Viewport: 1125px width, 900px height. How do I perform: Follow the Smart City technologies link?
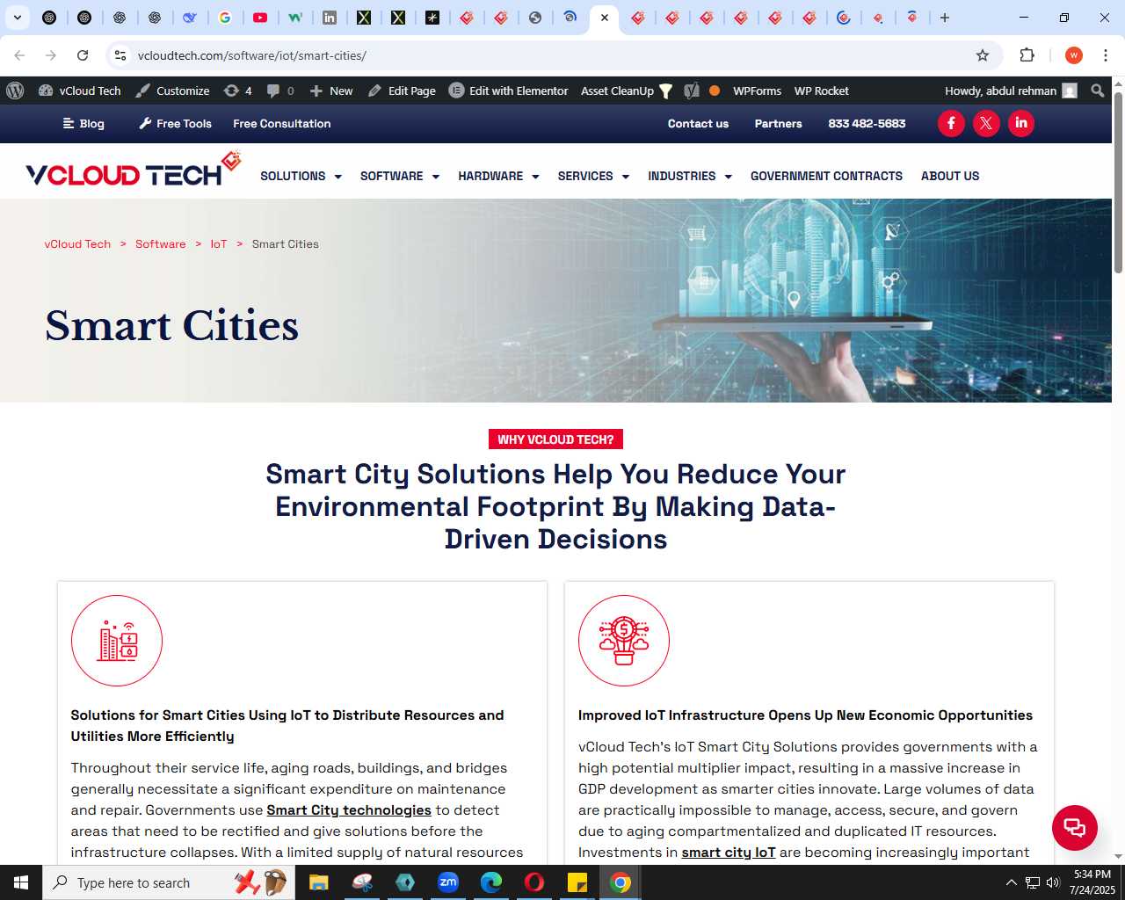point(349,810)
